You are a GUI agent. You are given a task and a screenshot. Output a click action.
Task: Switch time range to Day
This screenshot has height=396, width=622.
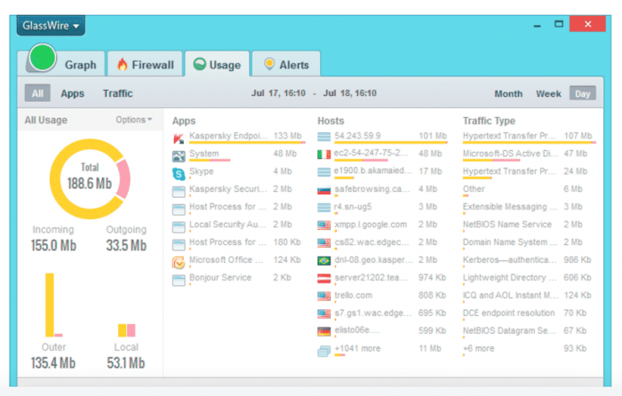coord(582,93)
